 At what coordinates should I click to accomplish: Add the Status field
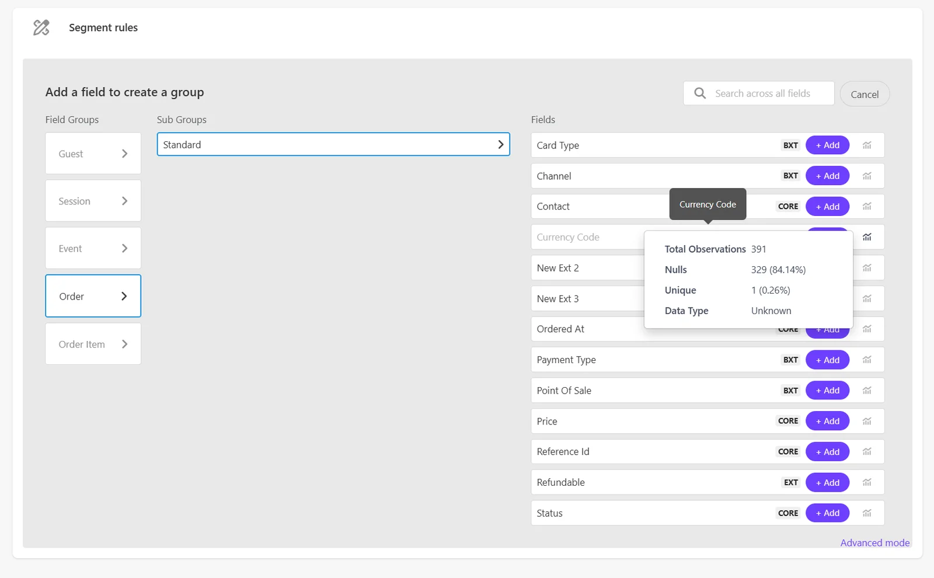[x=828, y=513]
